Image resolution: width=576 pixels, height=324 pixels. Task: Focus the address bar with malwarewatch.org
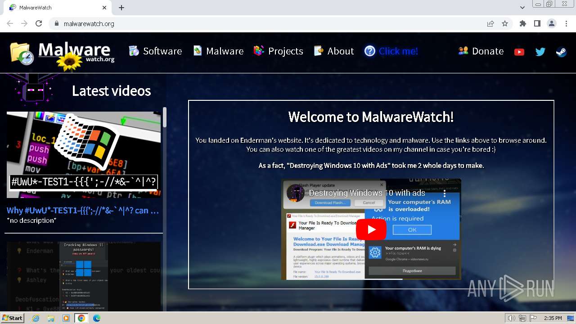270,24
